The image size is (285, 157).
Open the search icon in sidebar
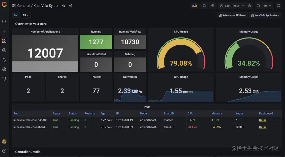[4, 22]
